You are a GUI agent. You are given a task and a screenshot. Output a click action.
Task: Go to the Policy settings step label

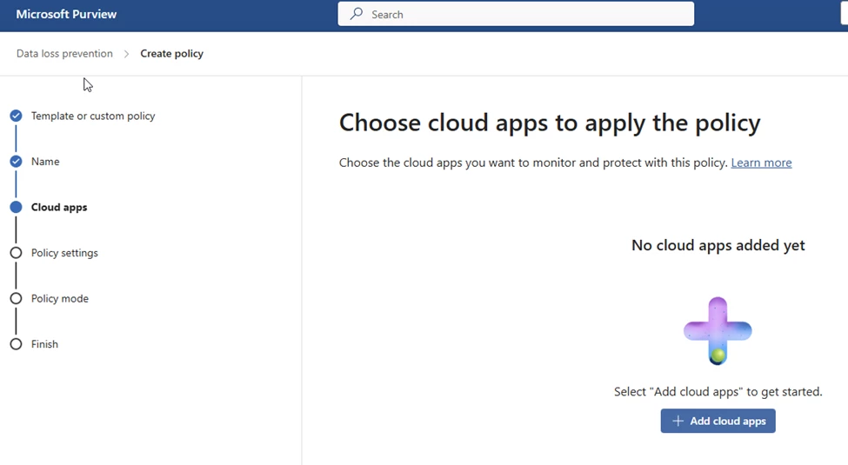64,253
